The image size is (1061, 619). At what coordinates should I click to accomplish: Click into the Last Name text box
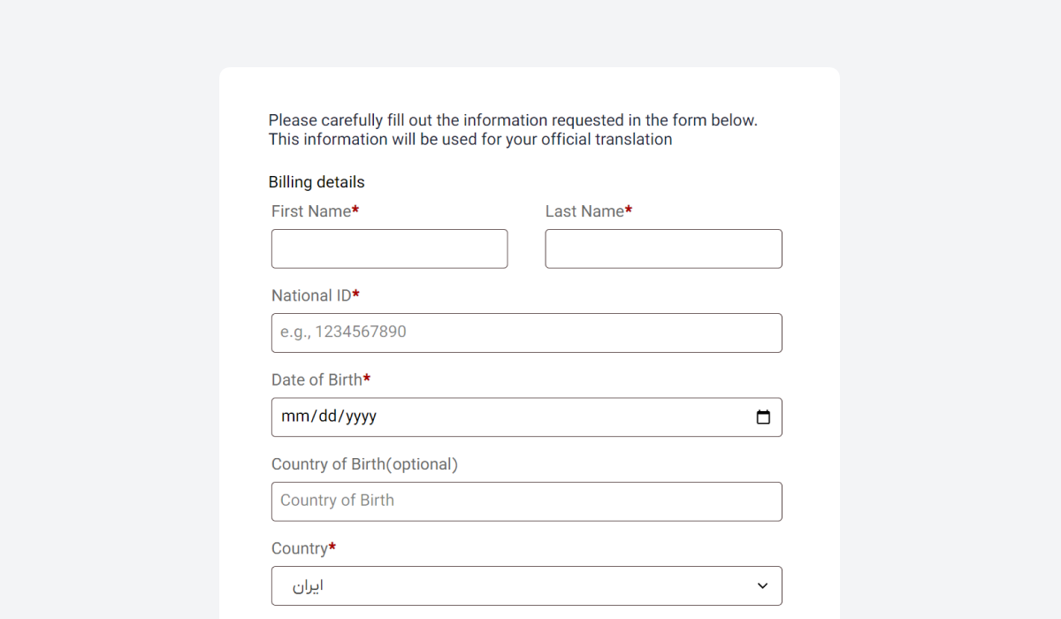click(x=664, y=249)
